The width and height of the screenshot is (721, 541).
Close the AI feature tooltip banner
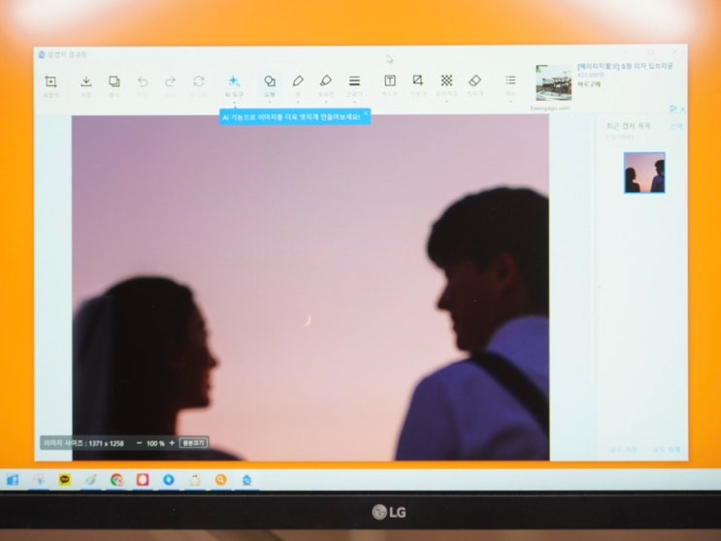point(366,112)
